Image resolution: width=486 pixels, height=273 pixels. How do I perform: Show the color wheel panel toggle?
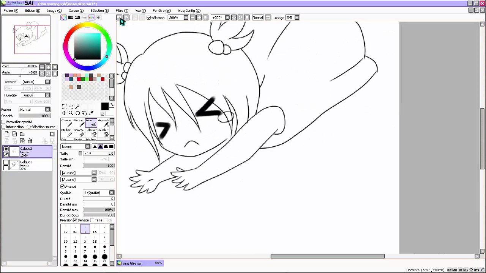click(63, 17)
